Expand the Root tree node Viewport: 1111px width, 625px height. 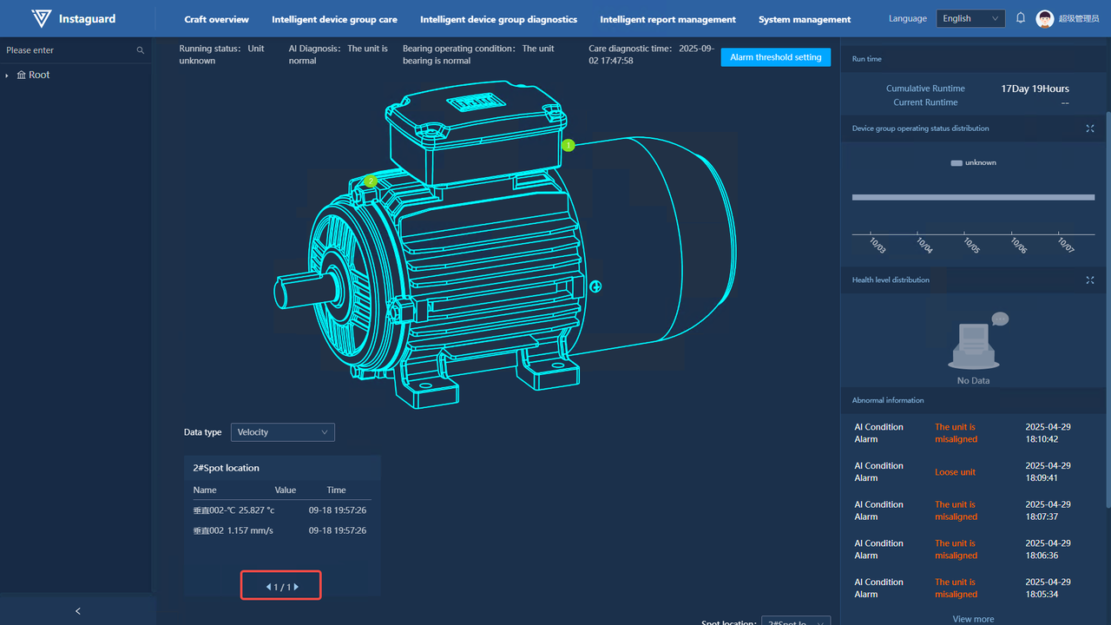click(x=8, y=76)
